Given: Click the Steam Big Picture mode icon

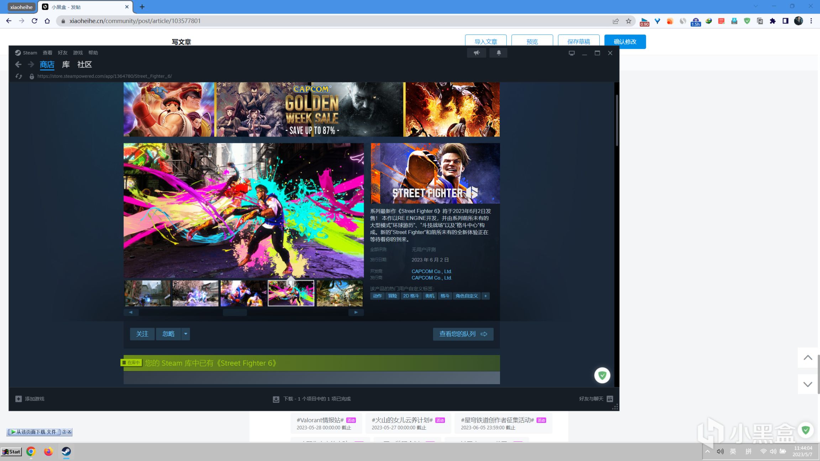Looking at the screenshot, I should pyautogui.click(x=571, y=53).
